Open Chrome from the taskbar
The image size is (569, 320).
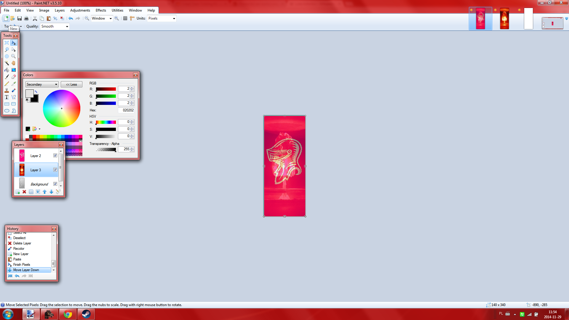tap(68, 314)
